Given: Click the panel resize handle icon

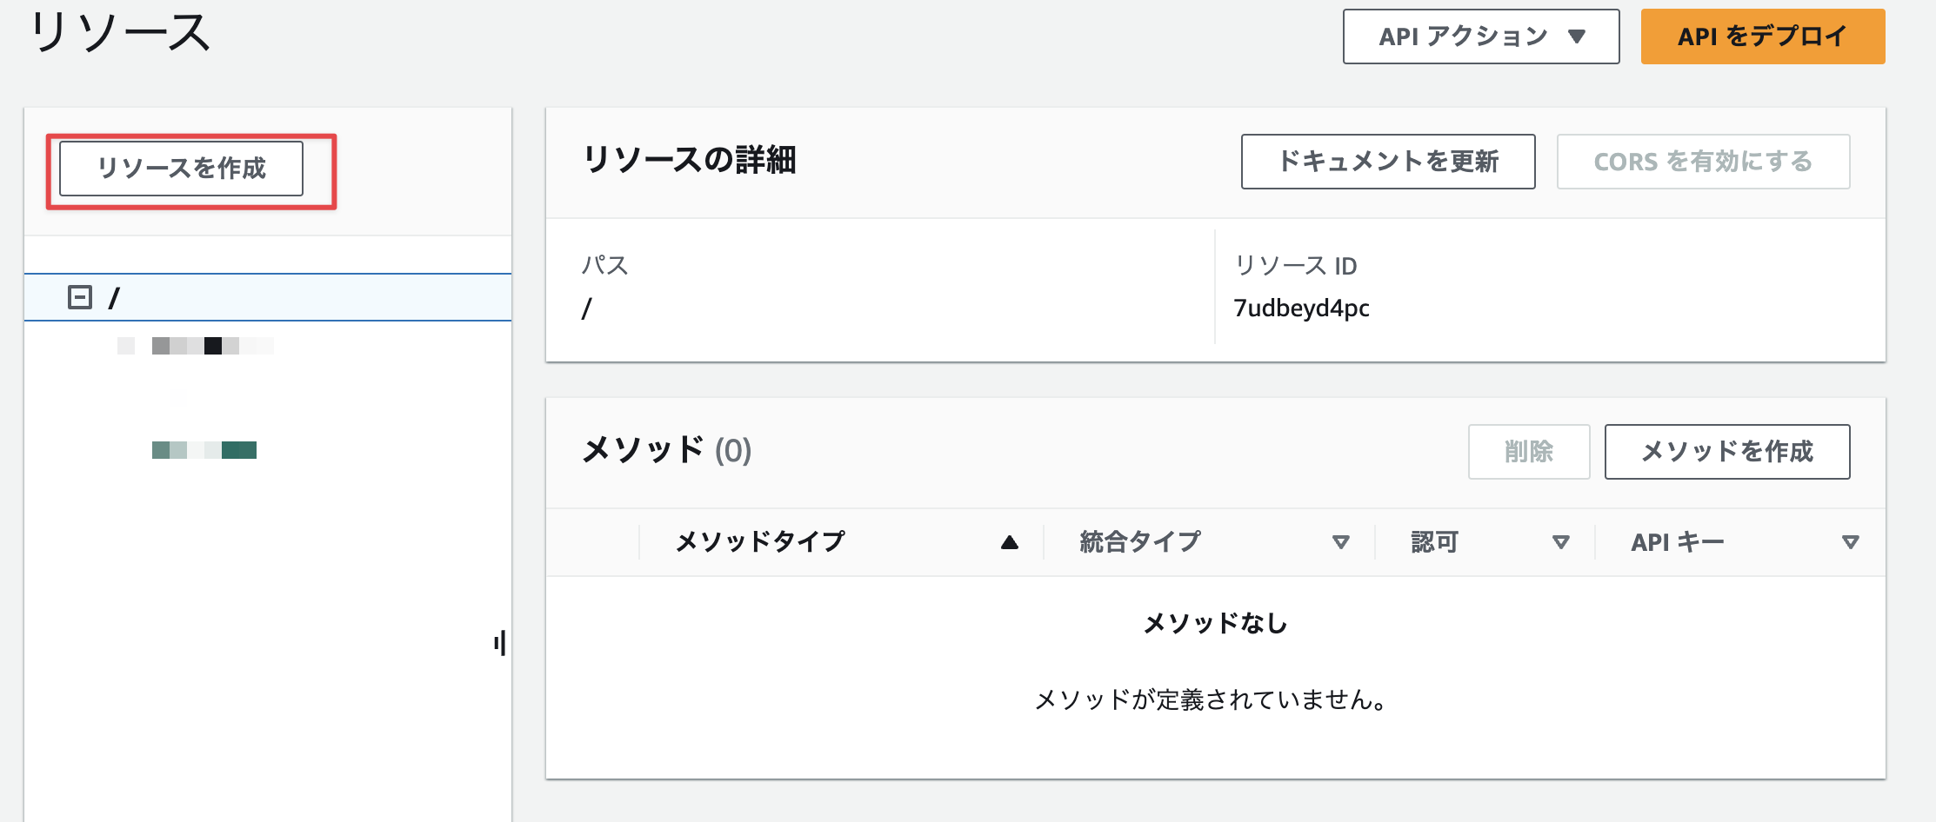Looking at the screenshot, I should click(x=500, y=643).
